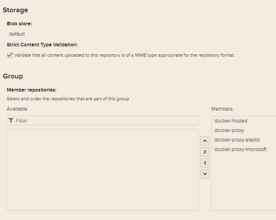The image size is (276, 220).
Task: Select docker-hosted in the Members list
Action: [231, 121]
